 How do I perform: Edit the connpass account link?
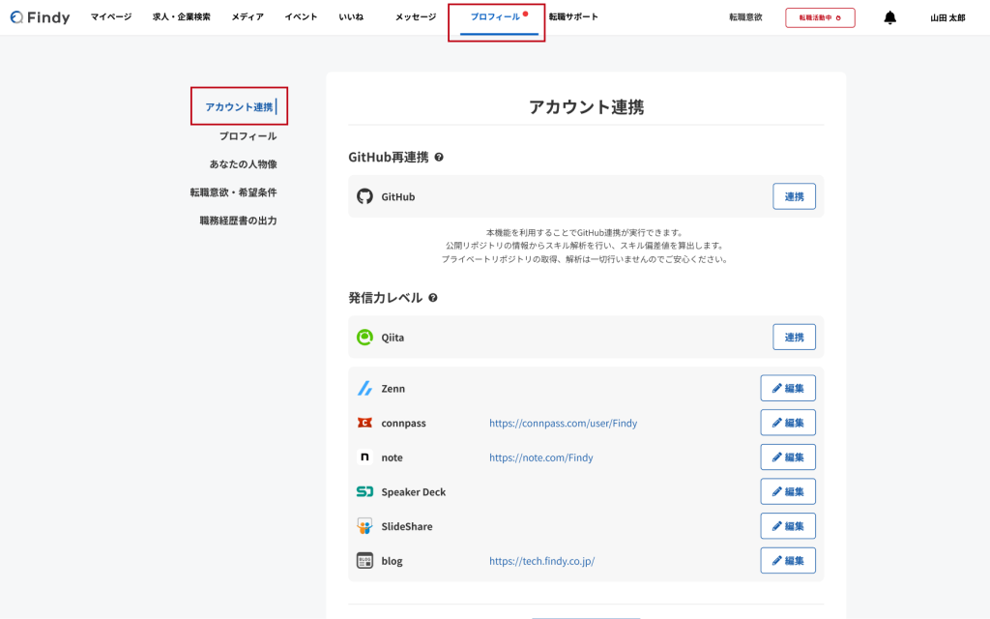point(788,423)
